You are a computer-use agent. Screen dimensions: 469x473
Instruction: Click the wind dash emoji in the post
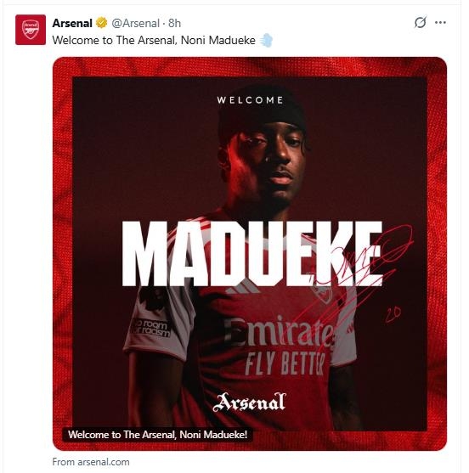coord(266,40)
